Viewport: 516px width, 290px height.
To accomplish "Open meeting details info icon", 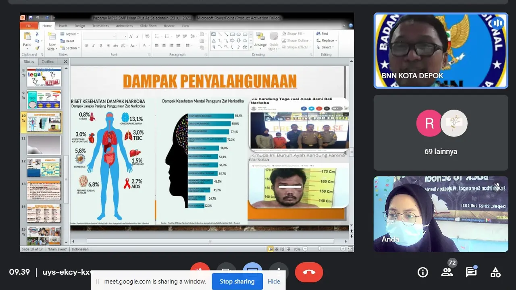I will [423, 272].
